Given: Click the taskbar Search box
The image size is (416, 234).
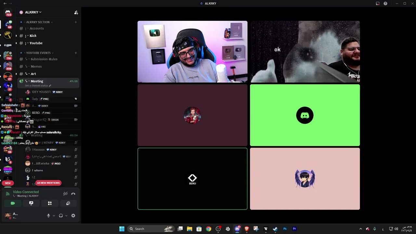Looking at the screenshot, I should 150,229.
